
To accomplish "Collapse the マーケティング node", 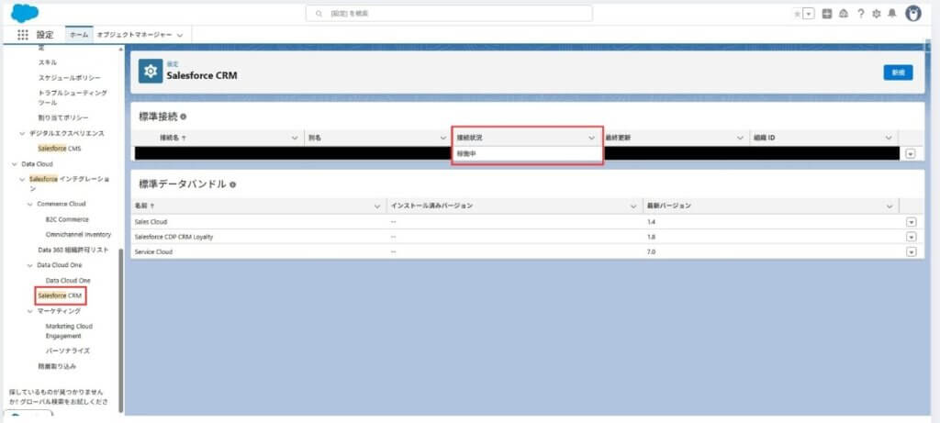I will point(30,311).
